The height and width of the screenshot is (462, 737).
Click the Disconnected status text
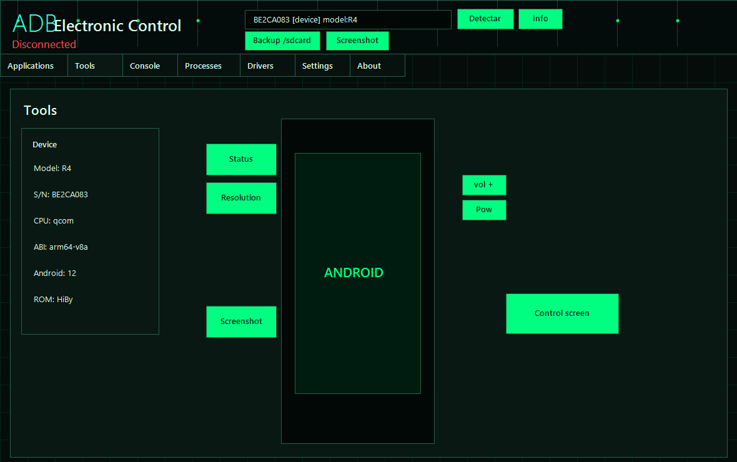pos(44,45)
